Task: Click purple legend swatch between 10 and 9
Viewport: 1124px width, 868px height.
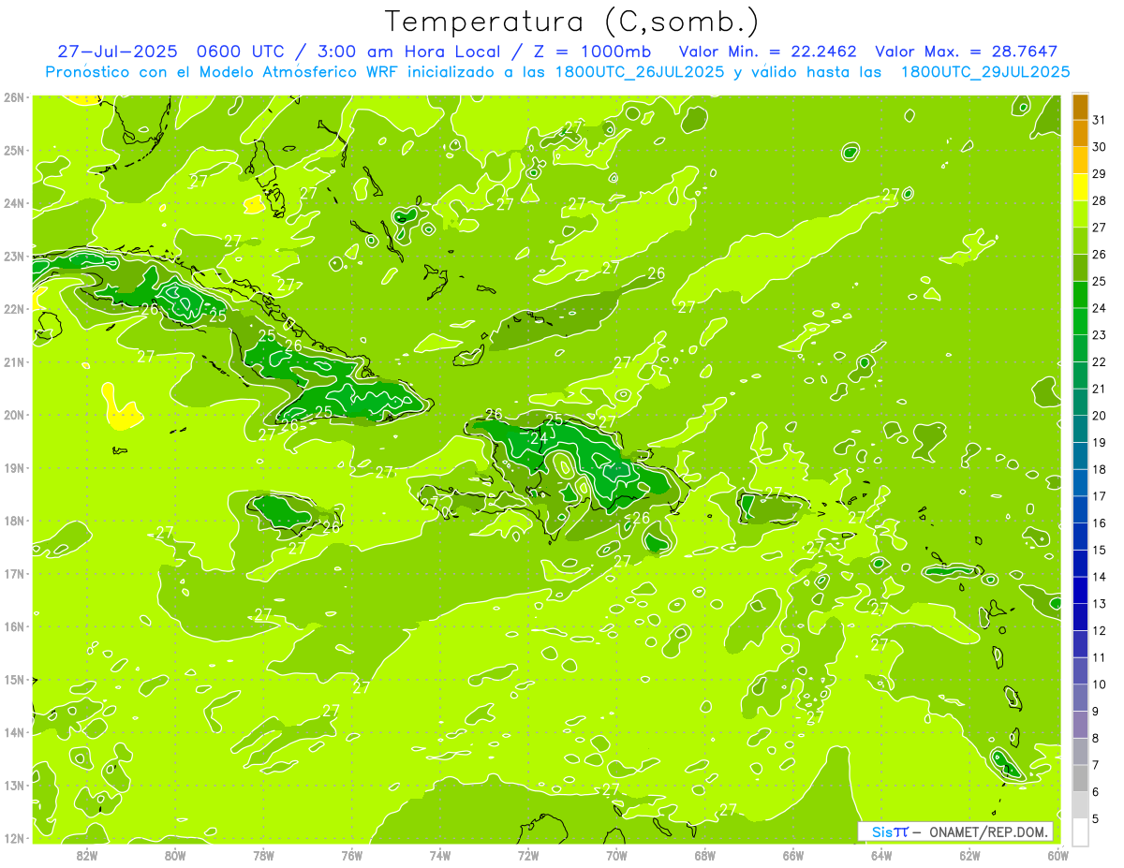Action: pos(1080,698)
